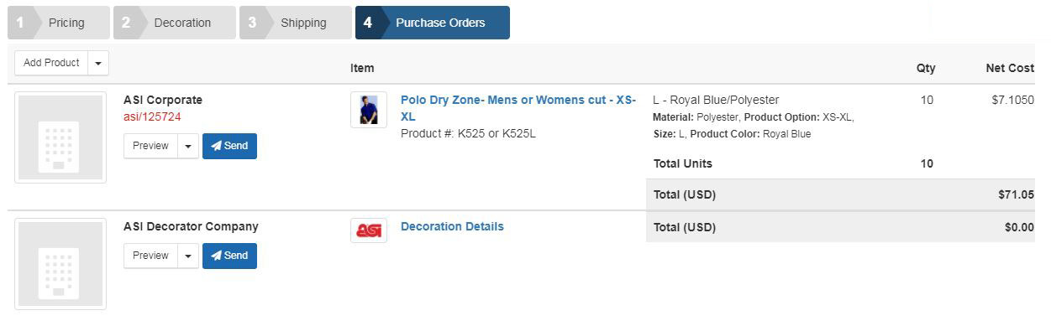Preview the ASI Corporate purchase order

coord(150,146)
